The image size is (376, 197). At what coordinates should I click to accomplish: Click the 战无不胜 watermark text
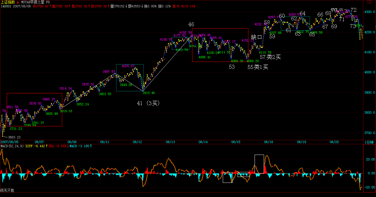[7, 191]
